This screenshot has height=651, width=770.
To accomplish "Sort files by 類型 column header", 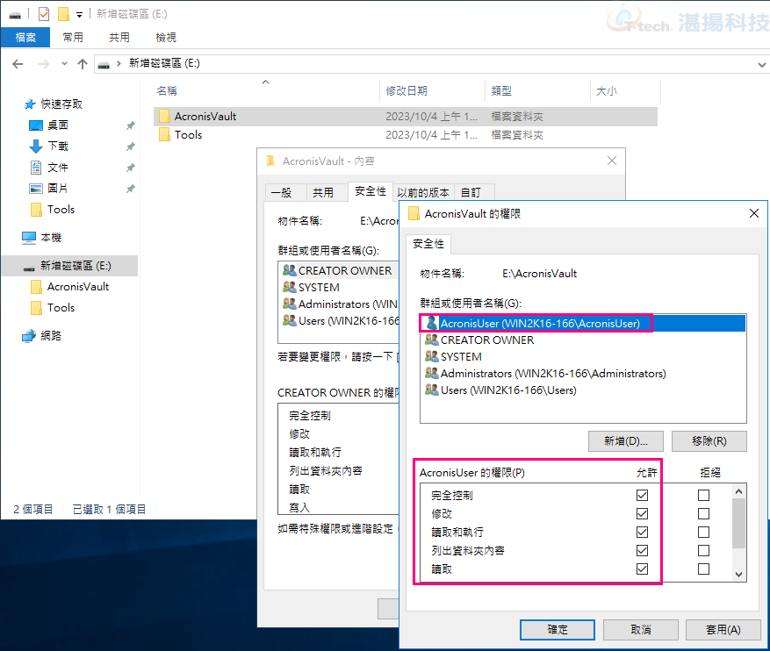I will coord(500,90).
